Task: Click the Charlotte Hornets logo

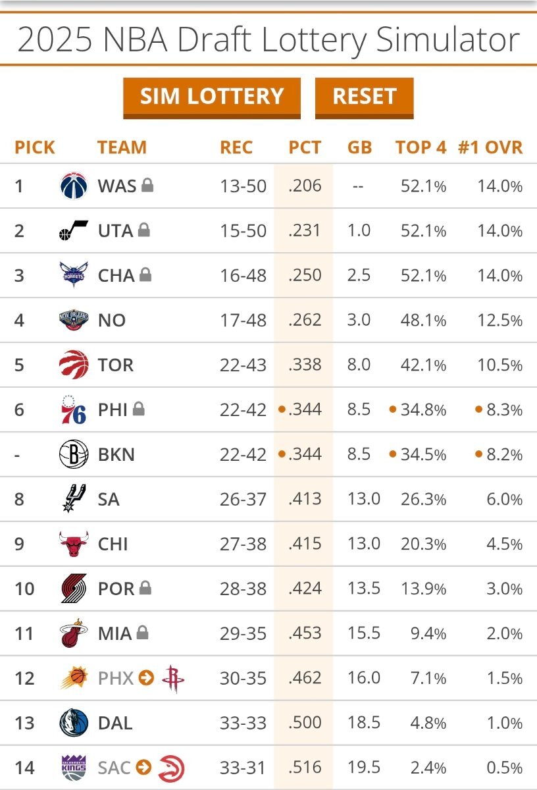Action: (73, 275)
